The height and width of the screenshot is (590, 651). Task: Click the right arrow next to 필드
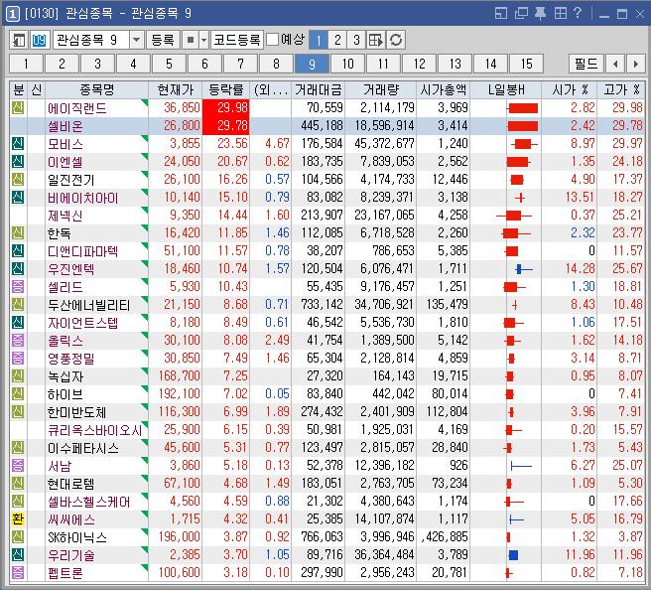[x=635, y=64]
